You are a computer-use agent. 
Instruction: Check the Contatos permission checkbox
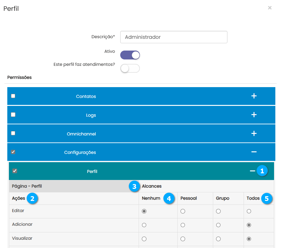pyautogui.click(x=13, y=96)
